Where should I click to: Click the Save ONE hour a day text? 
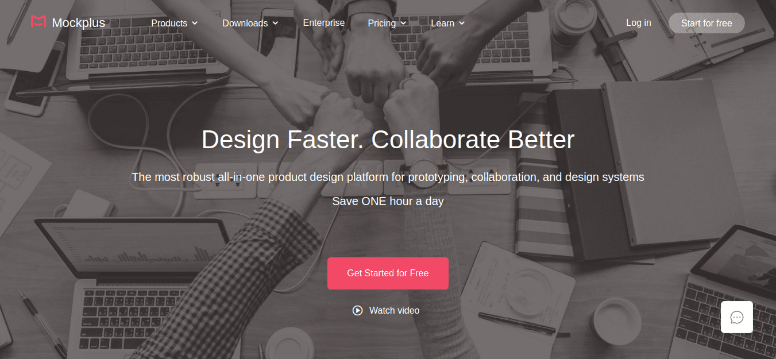388,202
